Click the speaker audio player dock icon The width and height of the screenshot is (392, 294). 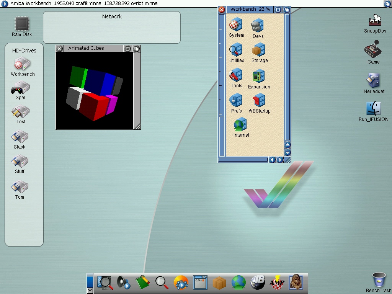pos(124,283)
